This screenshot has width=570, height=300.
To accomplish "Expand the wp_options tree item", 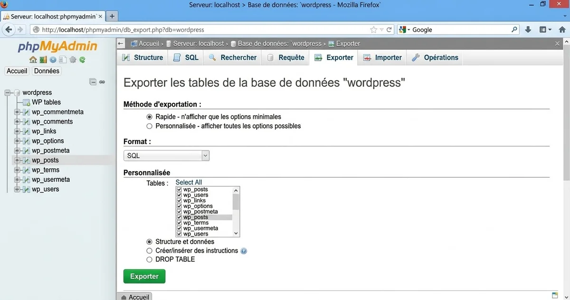I will (x=17, y=141).
